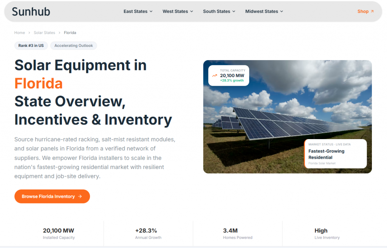Click the Rank #3 in US badge
The image size is (387, 248).
coord(31,45)
